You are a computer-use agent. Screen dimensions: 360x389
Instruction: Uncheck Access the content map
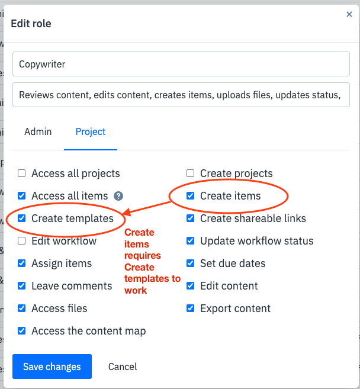click(21, 331)
